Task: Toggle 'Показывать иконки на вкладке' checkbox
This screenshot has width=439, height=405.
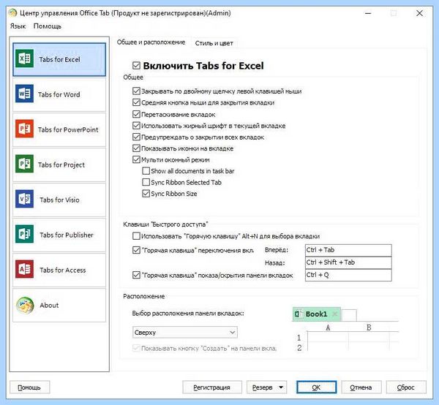Action: pos(136,148)
